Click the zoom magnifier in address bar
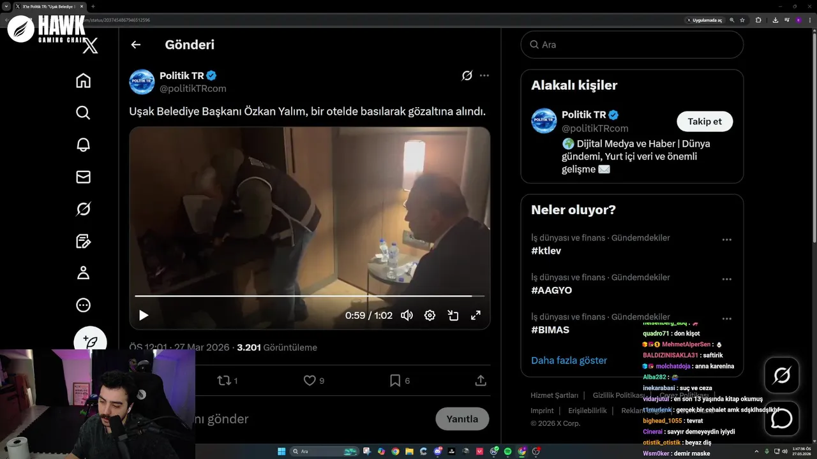 [732, 20]
